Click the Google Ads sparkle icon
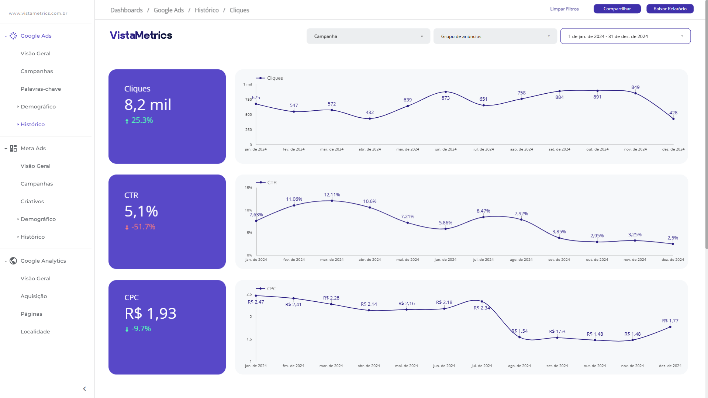Image resolution: width=708 pixels, height=398 pixels. click(13, 36)
